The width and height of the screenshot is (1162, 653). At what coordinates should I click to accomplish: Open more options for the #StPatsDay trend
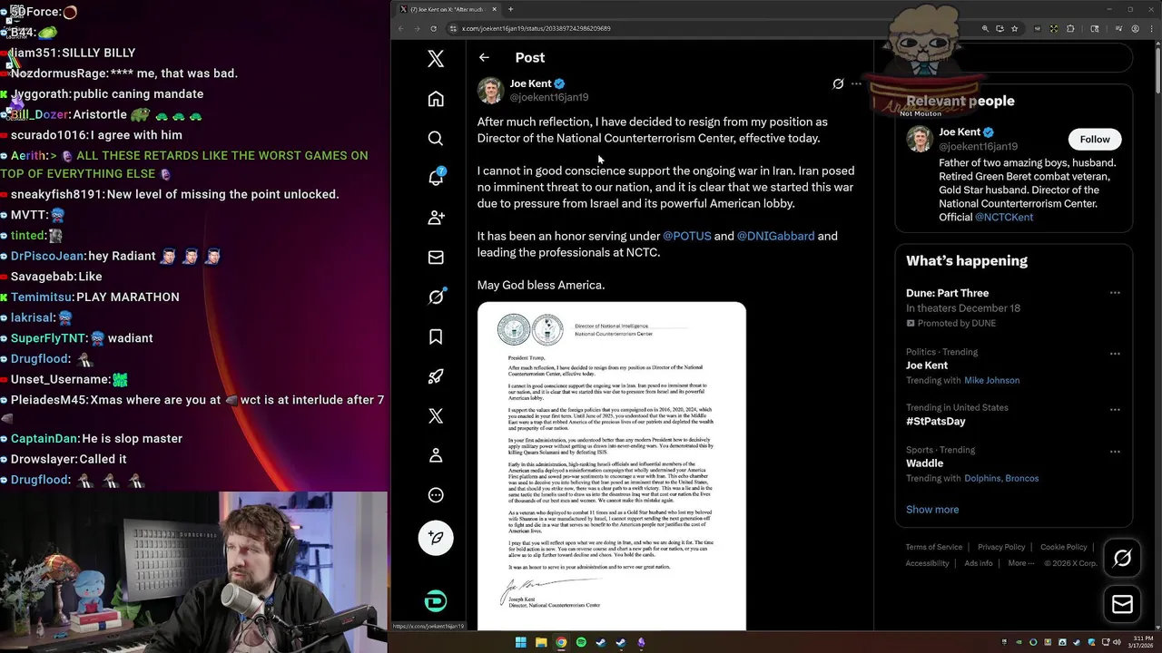coord(1115,410)
